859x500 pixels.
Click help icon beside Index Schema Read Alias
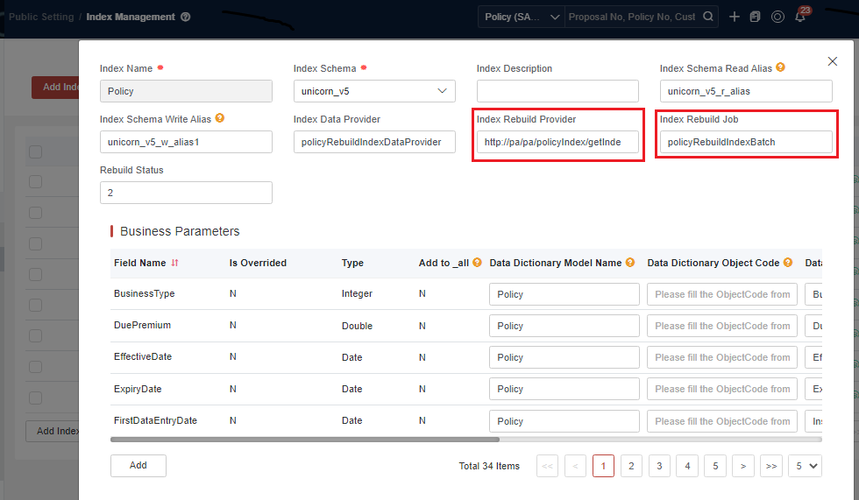(780, 67)
